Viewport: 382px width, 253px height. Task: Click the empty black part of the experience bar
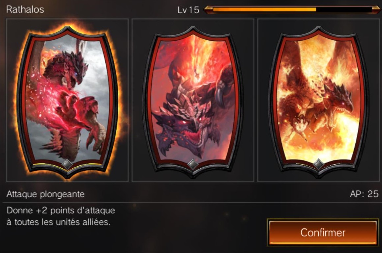click(x=344, y=10)
